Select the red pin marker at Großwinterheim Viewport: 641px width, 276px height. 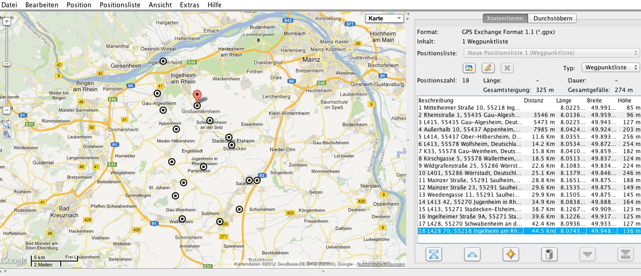[197, 98]
